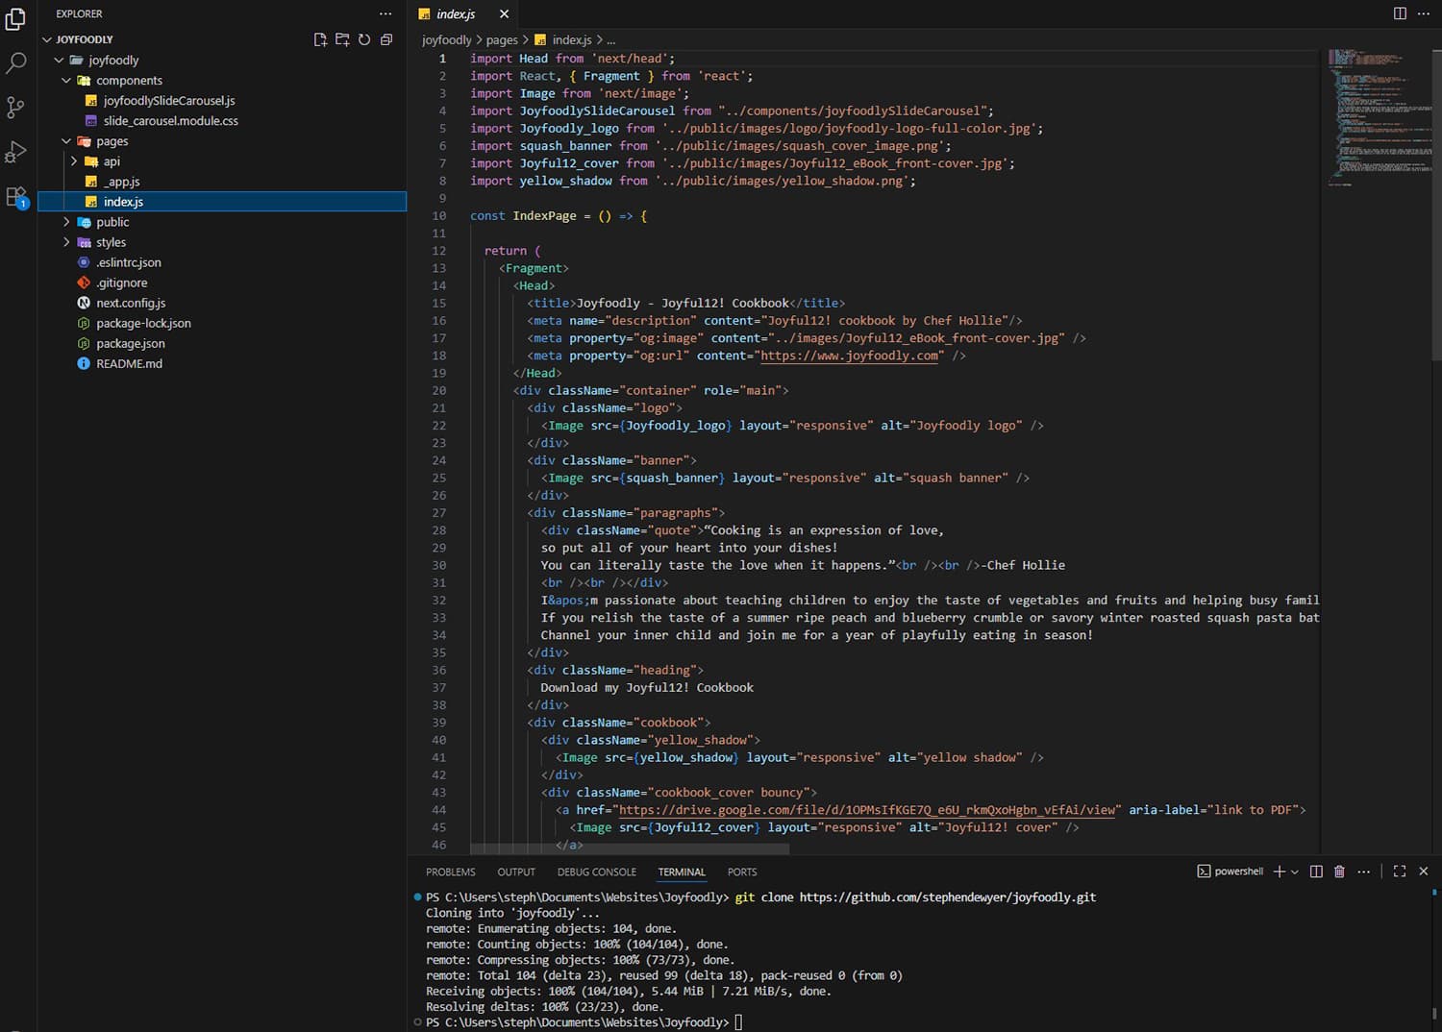The width and height of the screenshot is (1442, 1032).
Task: Open the joyfoodly.com link in the code
Action: [850, 356]
